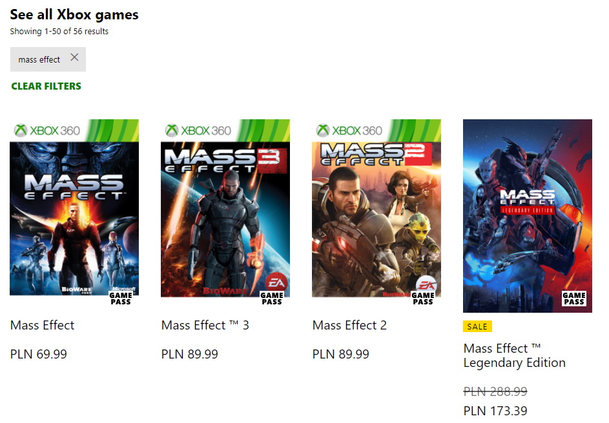Click the yellow SALE tag
Screen dimensions: 609x423
[477, 326]
